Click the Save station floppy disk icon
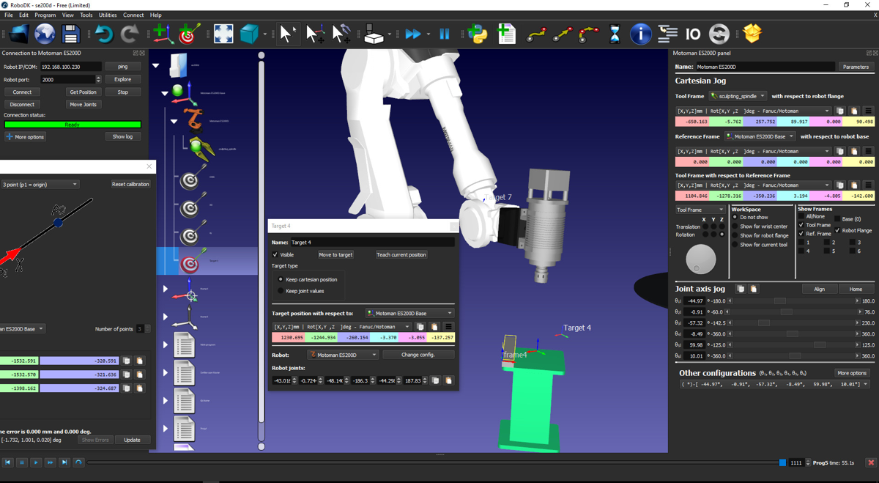Image resolution: width=879 pixels, height=483 pixels. click(x=70, y=34)
